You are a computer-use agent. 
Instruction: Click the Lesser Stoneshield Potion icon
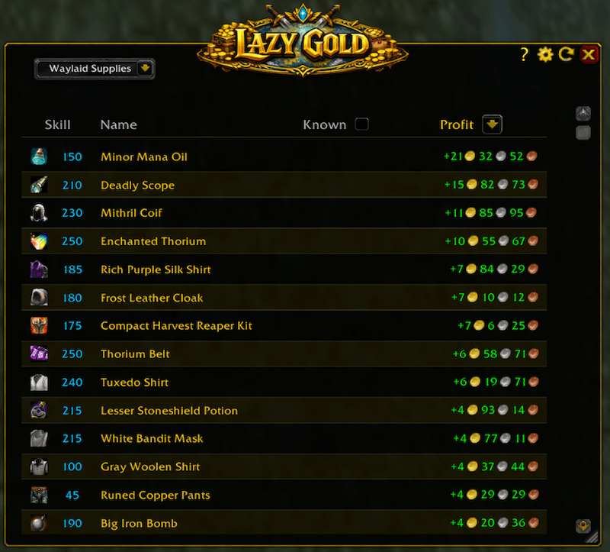39,410
